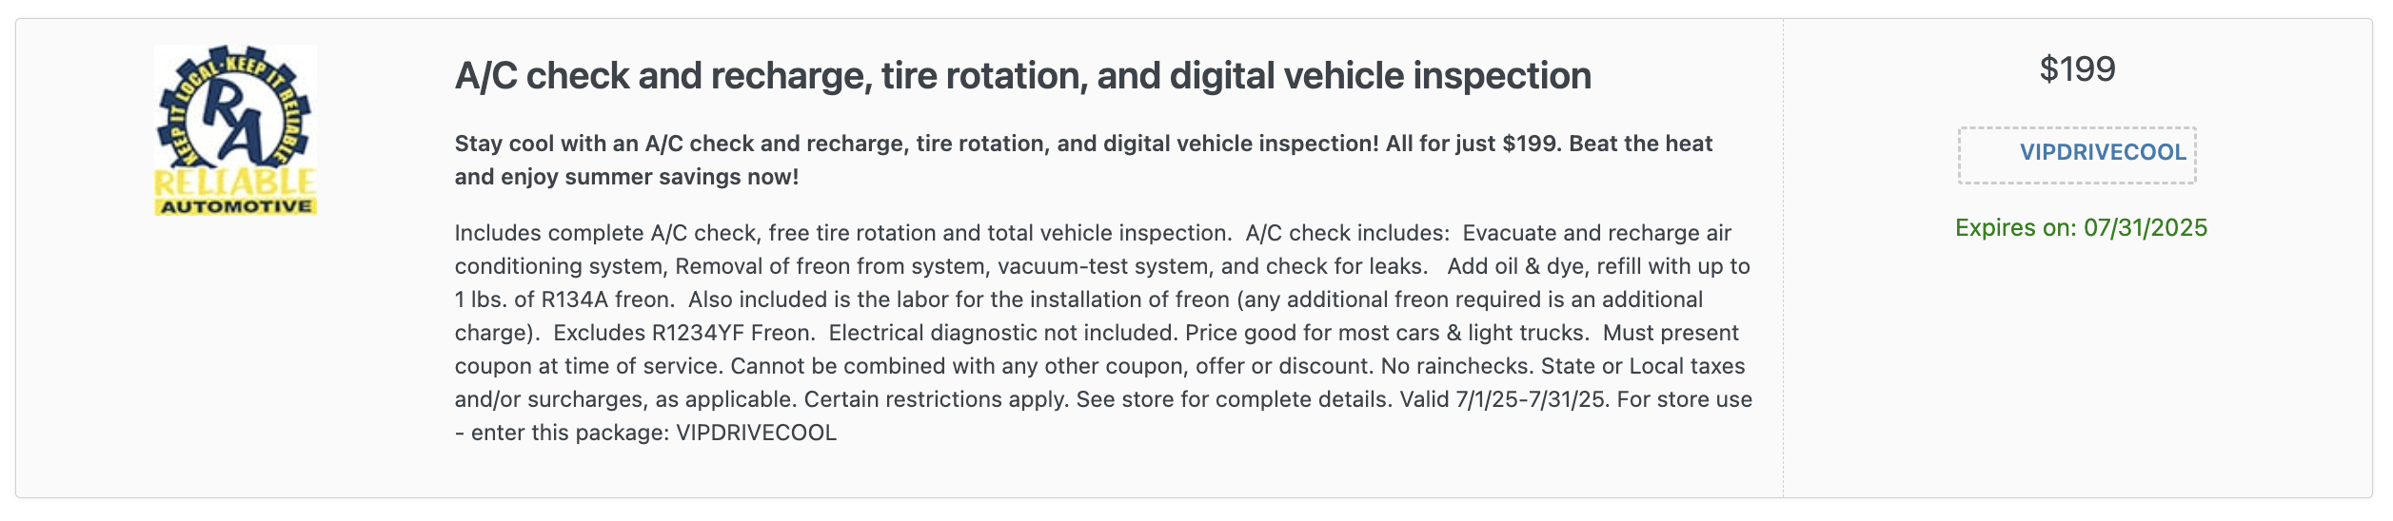Click the black AUTOMOTIVE banner in logo
Viewport: 2393px width, 521px height.
235,206
